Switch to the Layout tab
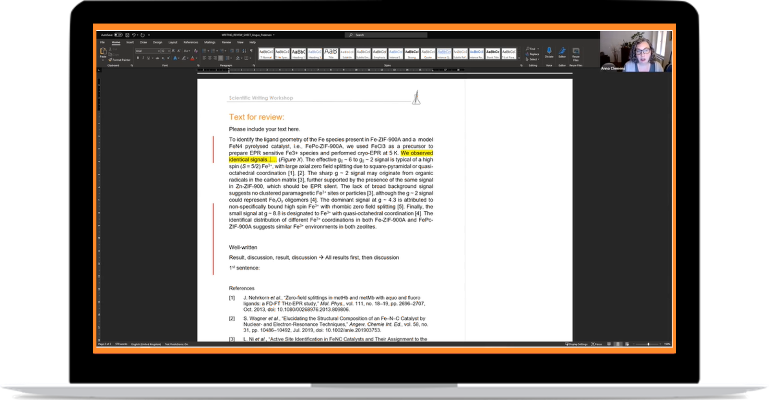The image size is (769, 400). [173, 42]
